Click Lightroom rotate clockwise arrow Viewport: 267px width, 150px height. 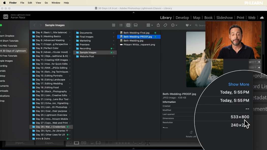pyautogui.click(x=140, y=143)
